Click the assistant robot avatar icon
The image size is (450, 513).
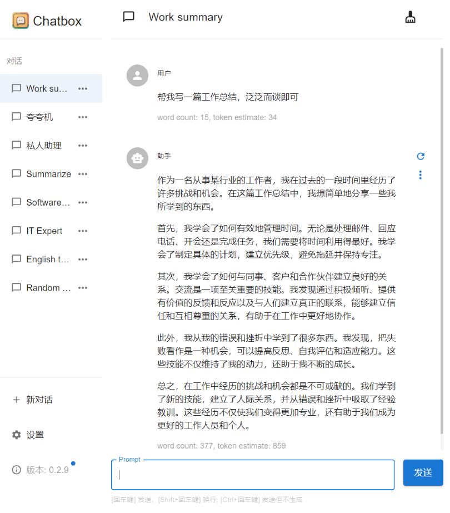(137, 158)
